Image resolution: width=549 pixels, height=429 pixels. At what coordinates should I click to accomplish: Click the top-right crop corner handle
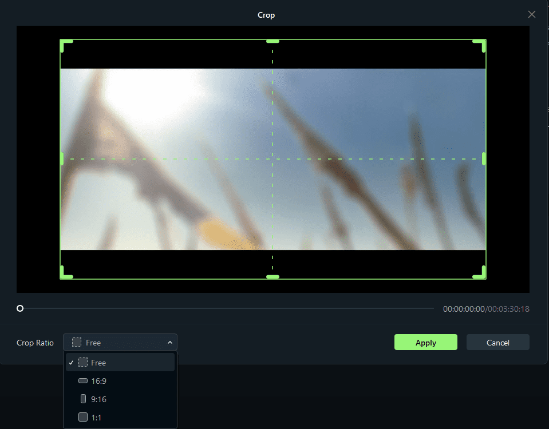pyautogui.click(x=480, y=45)
